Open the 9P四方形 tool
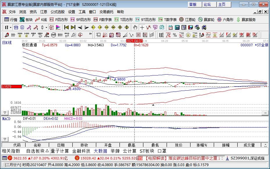Viewport: 270px width, 169px height. tap(81, 20)
